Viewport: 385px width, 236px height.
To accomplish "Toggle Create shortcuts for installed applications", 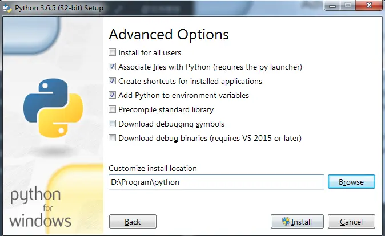I will 112,81.
